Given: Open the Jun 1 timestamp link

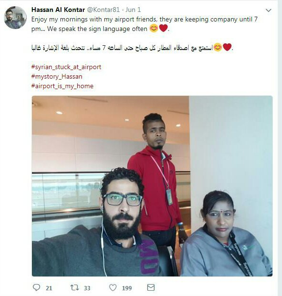Looking at the screenshot, I should click(133, 10).
